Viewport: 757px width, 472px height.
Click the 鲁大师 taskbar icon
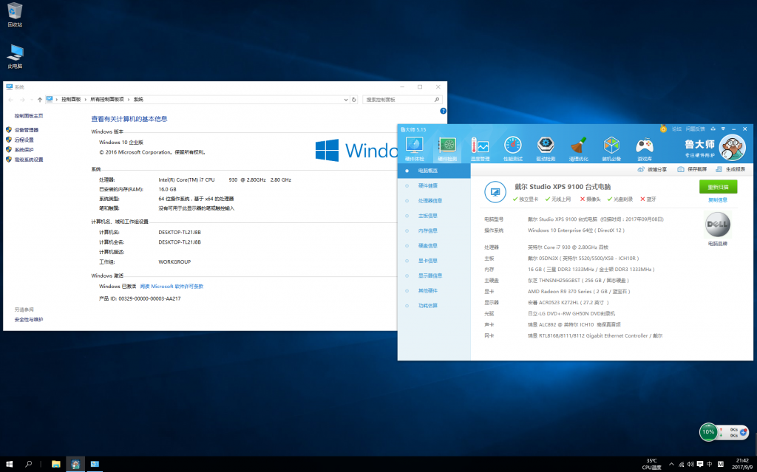(75, 465)
